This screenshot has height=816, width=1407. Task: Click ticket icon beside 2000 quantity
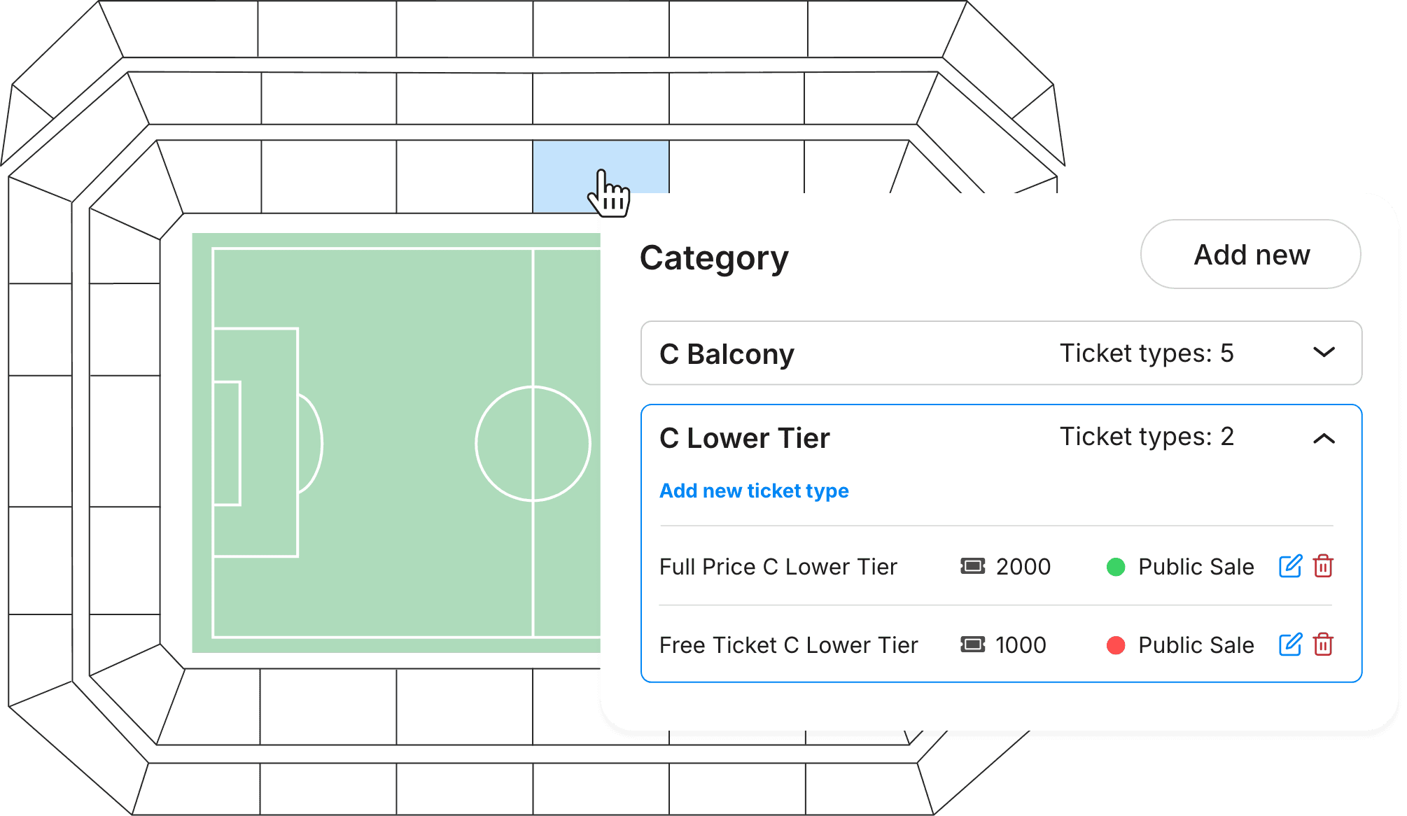pyautogui.click(x=972, y=566)
